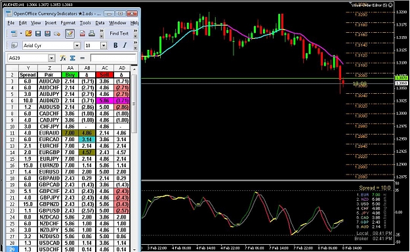Click the green Buy header cell
The image size is (410, 252).
(70, 75)
